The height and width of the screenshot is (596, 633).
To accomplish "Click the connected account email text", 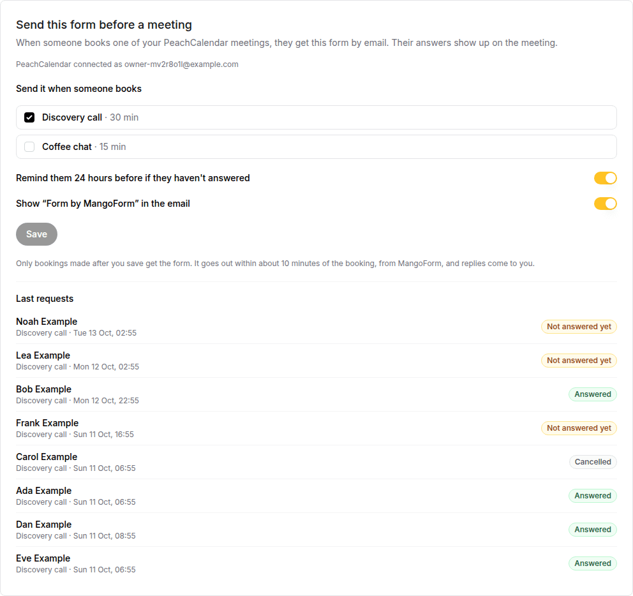I will 181,64.
